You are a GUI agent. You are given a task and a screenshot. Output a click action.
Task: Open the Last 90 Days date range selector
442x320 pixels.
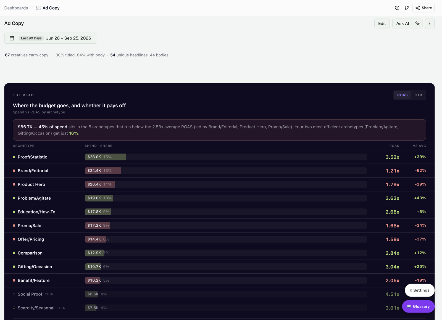coord(51,38)
